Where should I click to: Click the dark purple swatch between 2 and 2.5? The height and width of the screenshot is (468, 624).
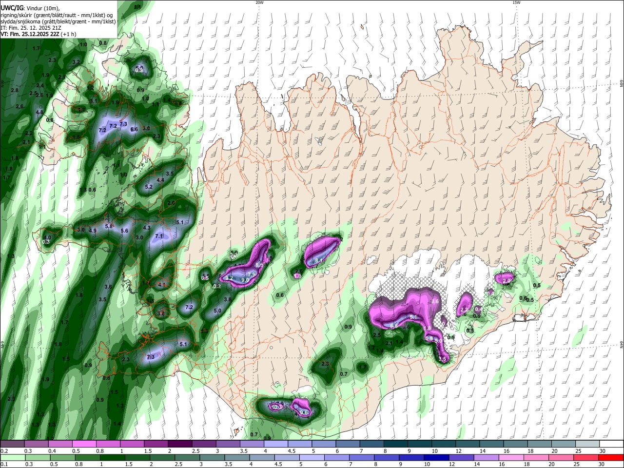tap(180, 444)
